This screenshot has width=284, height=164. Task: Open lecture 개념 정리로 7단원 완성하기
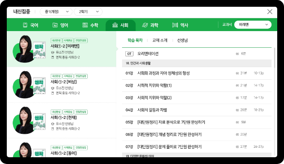(169, 135)
